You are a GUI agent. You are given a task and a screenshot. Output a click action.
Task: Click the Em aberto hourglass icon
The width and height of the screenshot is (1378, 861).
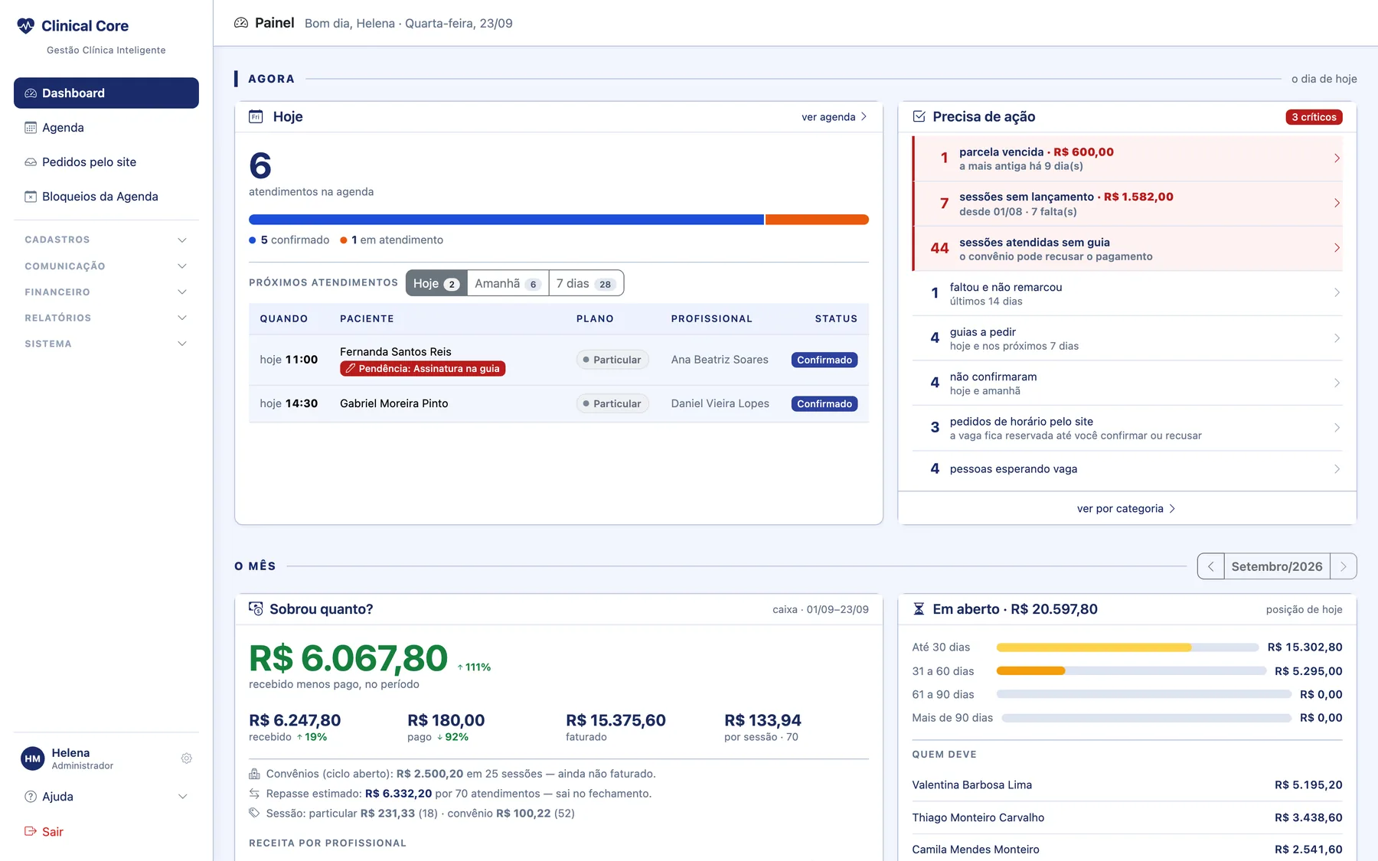tap(919, 609)
